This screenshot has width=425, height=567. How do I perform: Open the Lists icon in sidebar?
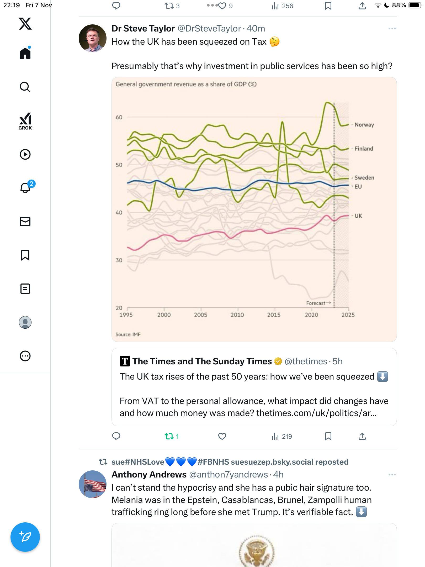pyautogui.click(x=25, y=289)
